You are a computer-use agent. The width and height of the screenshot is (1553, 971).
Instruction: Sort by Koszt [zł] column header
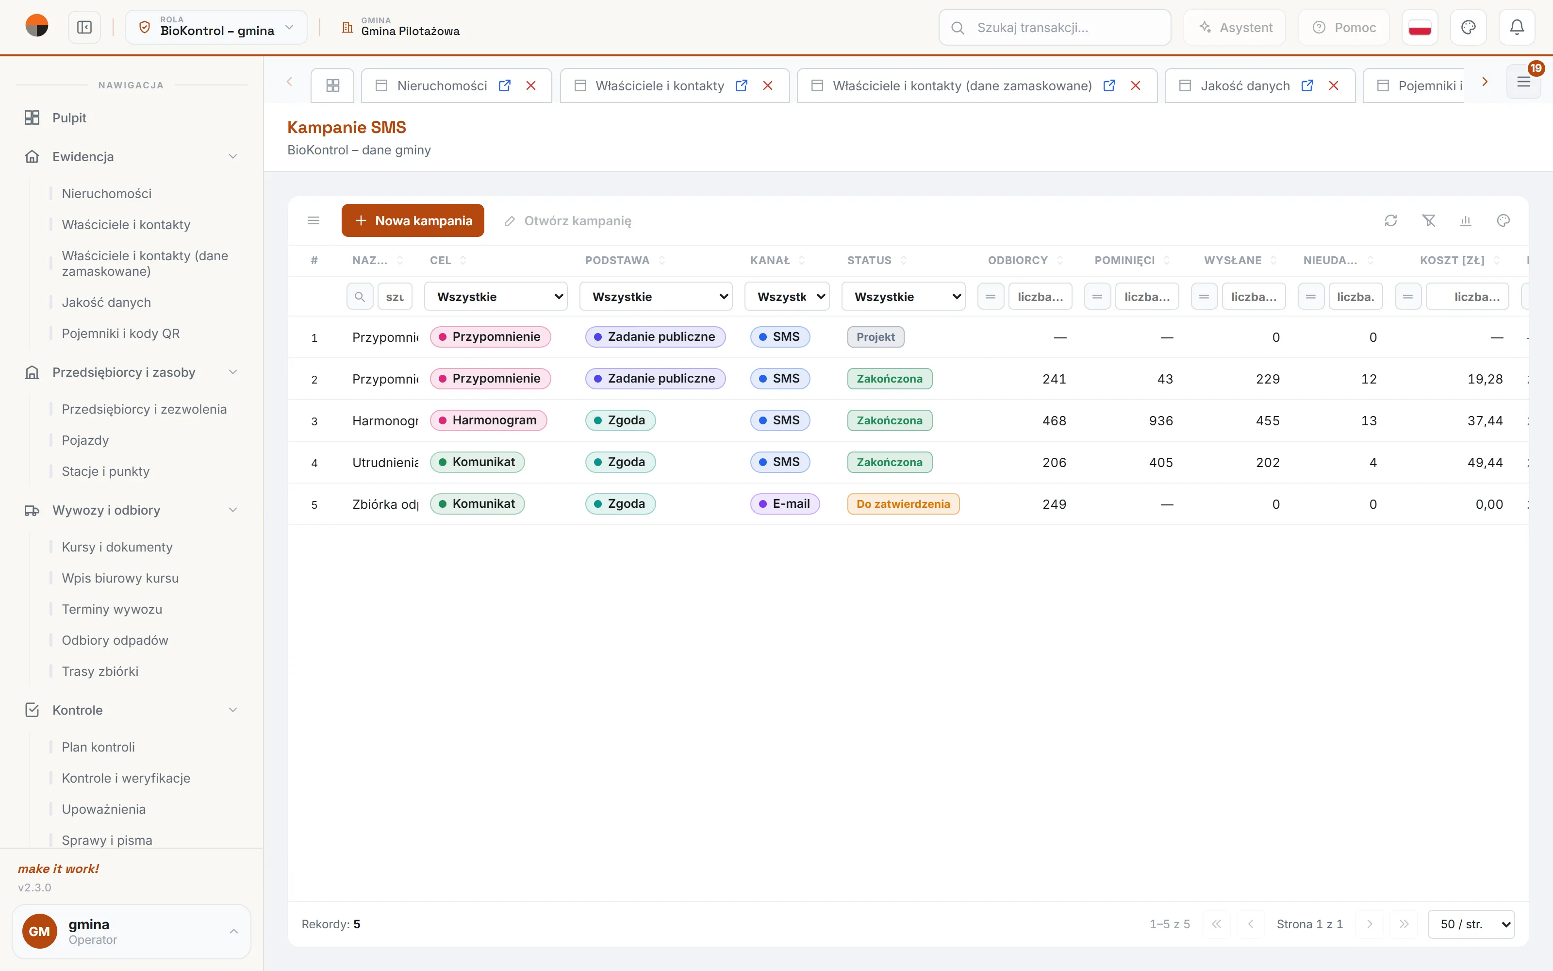(1459, 260)
